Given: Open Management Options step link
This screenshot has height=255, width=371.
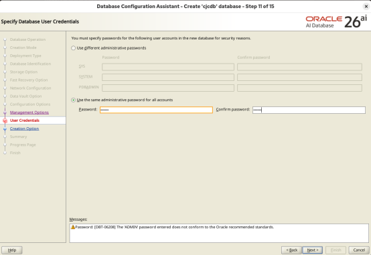Looking at the screenshot, I should (29, 112).
